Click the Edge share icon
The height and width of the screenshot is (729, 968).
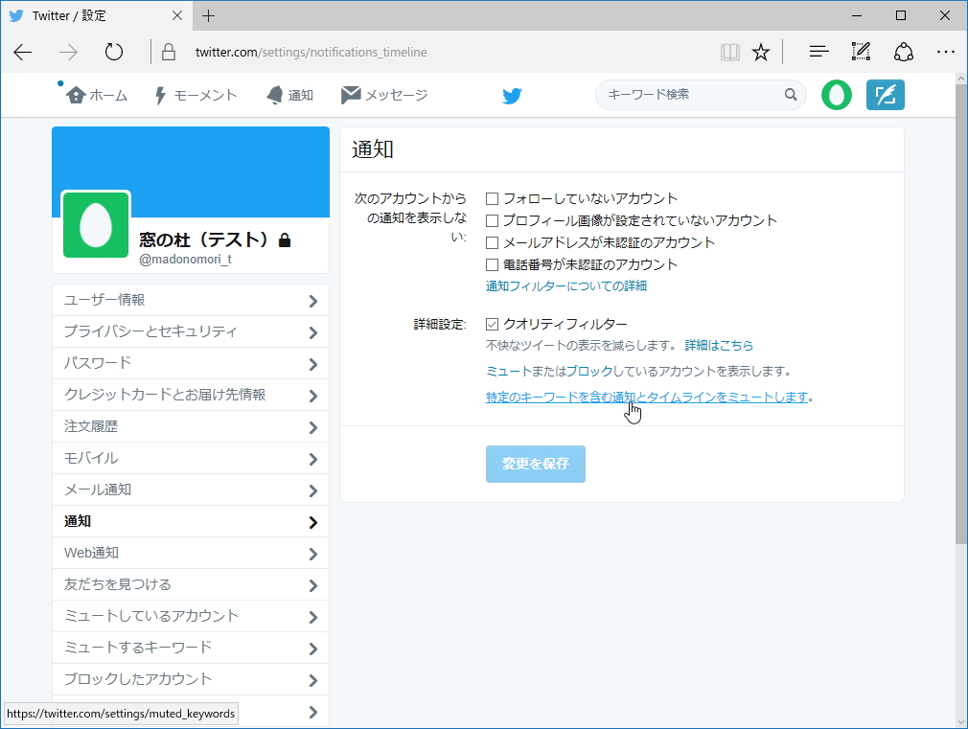[x=903, y=52]
